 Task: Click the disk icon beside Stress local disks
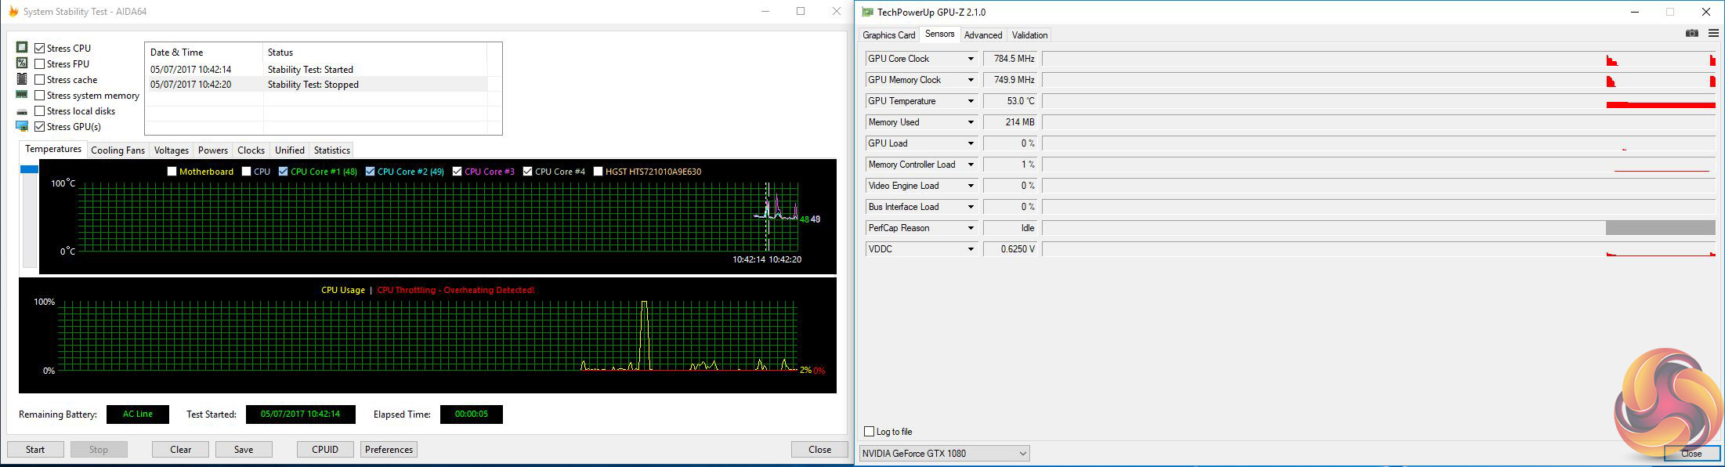[x=22, y=111]
